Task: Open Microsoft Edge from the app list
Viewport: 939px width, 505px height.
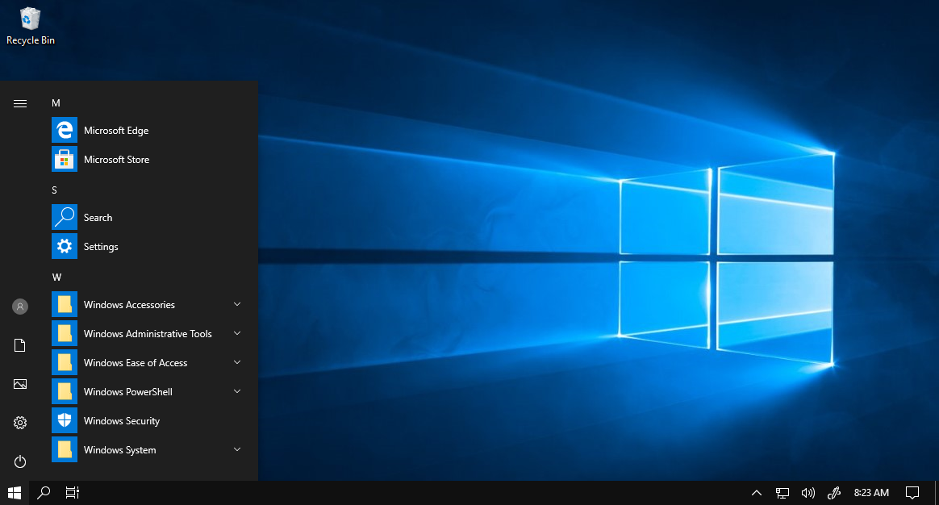Action: click(x=147, y=131)
